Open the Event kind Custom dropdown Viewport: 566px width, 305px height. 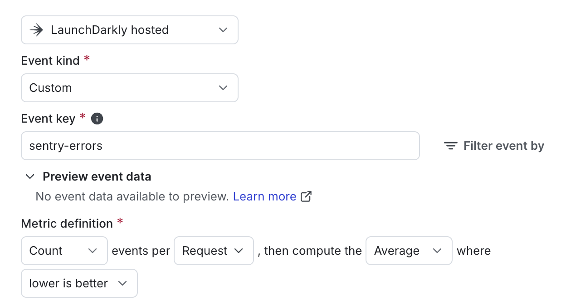point(130,88)
